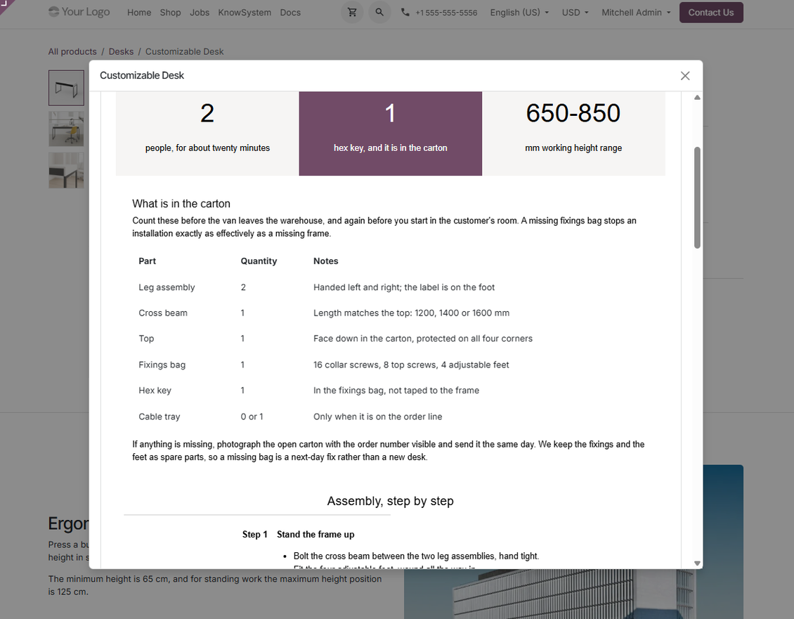
Task: Click the dialog scrollbar up arrow
Action: point(697,97)
